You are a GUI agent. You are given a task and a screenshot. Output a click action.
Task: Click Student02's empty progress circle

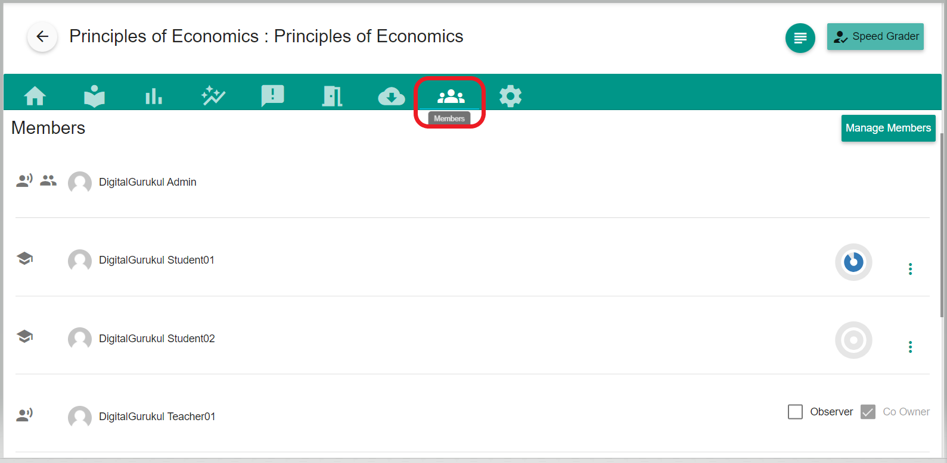click(853, 340)
